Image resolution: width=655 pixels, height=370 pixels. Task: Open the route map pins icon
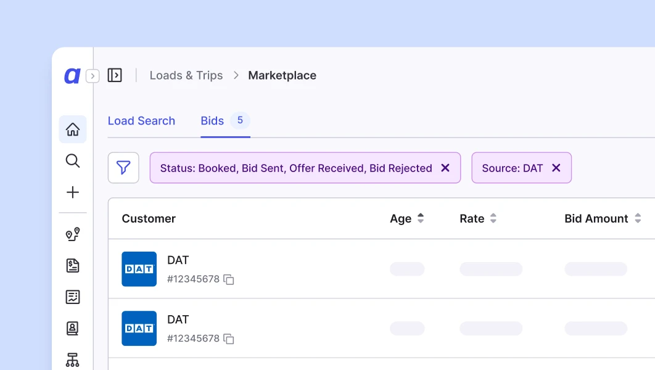point(73,234)
